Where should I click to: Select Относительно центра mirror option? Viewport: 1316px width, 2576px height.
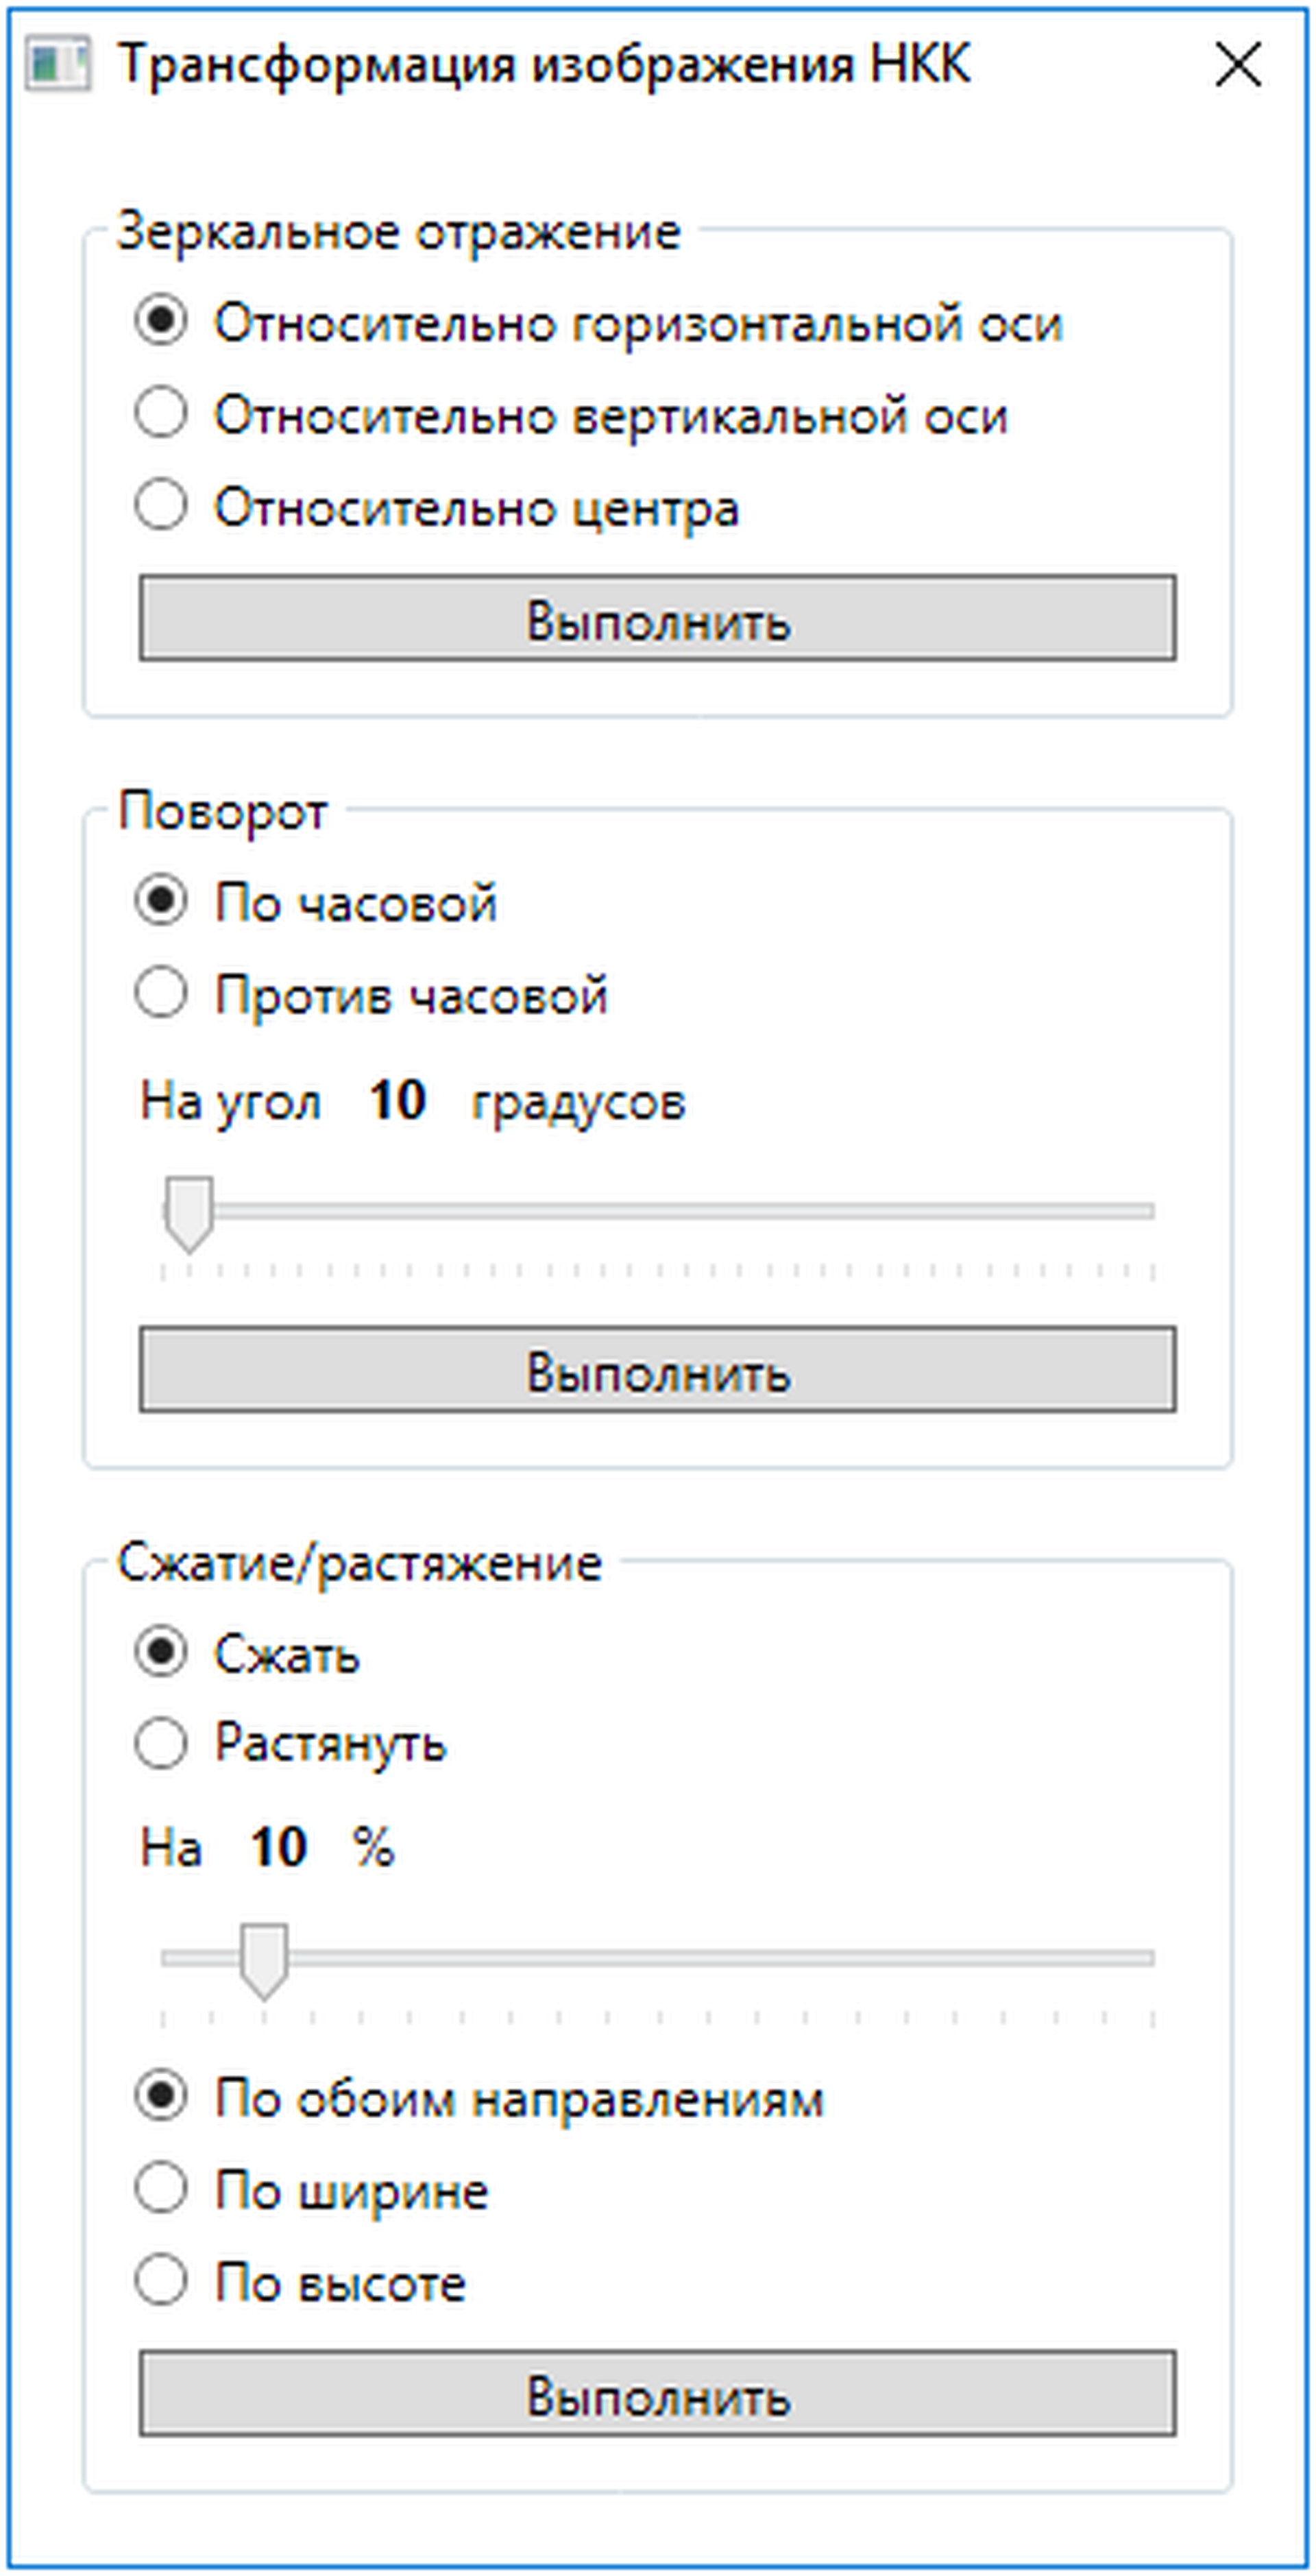pyautogui.click(x=161, y=506)
